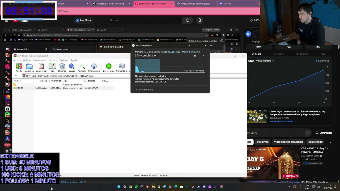The height and width of the screenshot is (191, 340).
Task: Click the Comprobar test icon in WinRAR
Action: [x=41, y=68]
